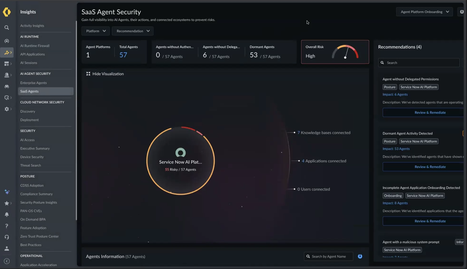Screen dimensions: 467x269
Task: Open Discovery under Cloud Network Security
Action: (x=28, y=111)
